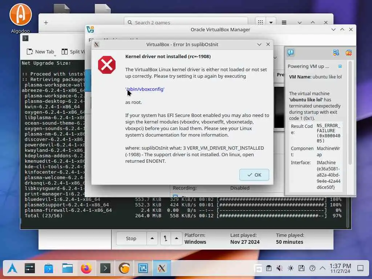
Task: Click New Tab in the terminal window
Action: (x=41, y=52)
